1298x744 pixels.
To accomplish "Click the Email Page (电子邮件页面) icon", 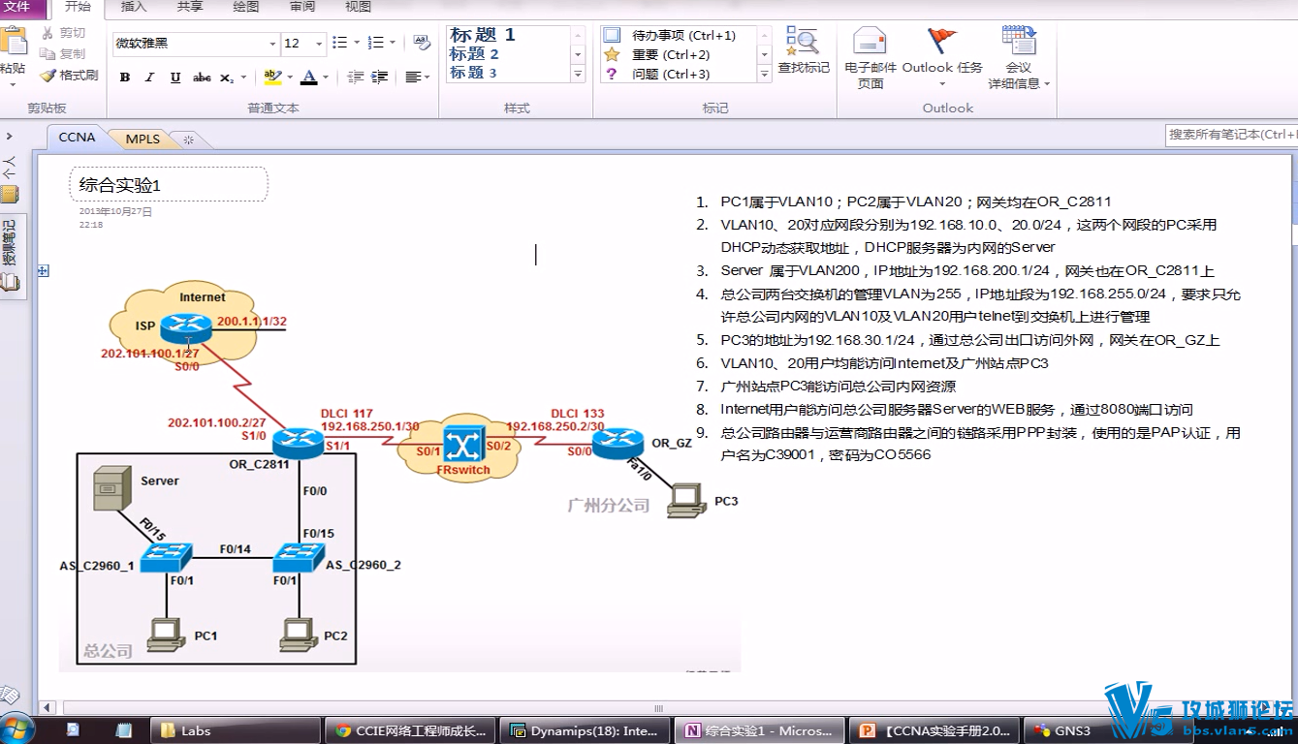I will [x=870, y=57].
